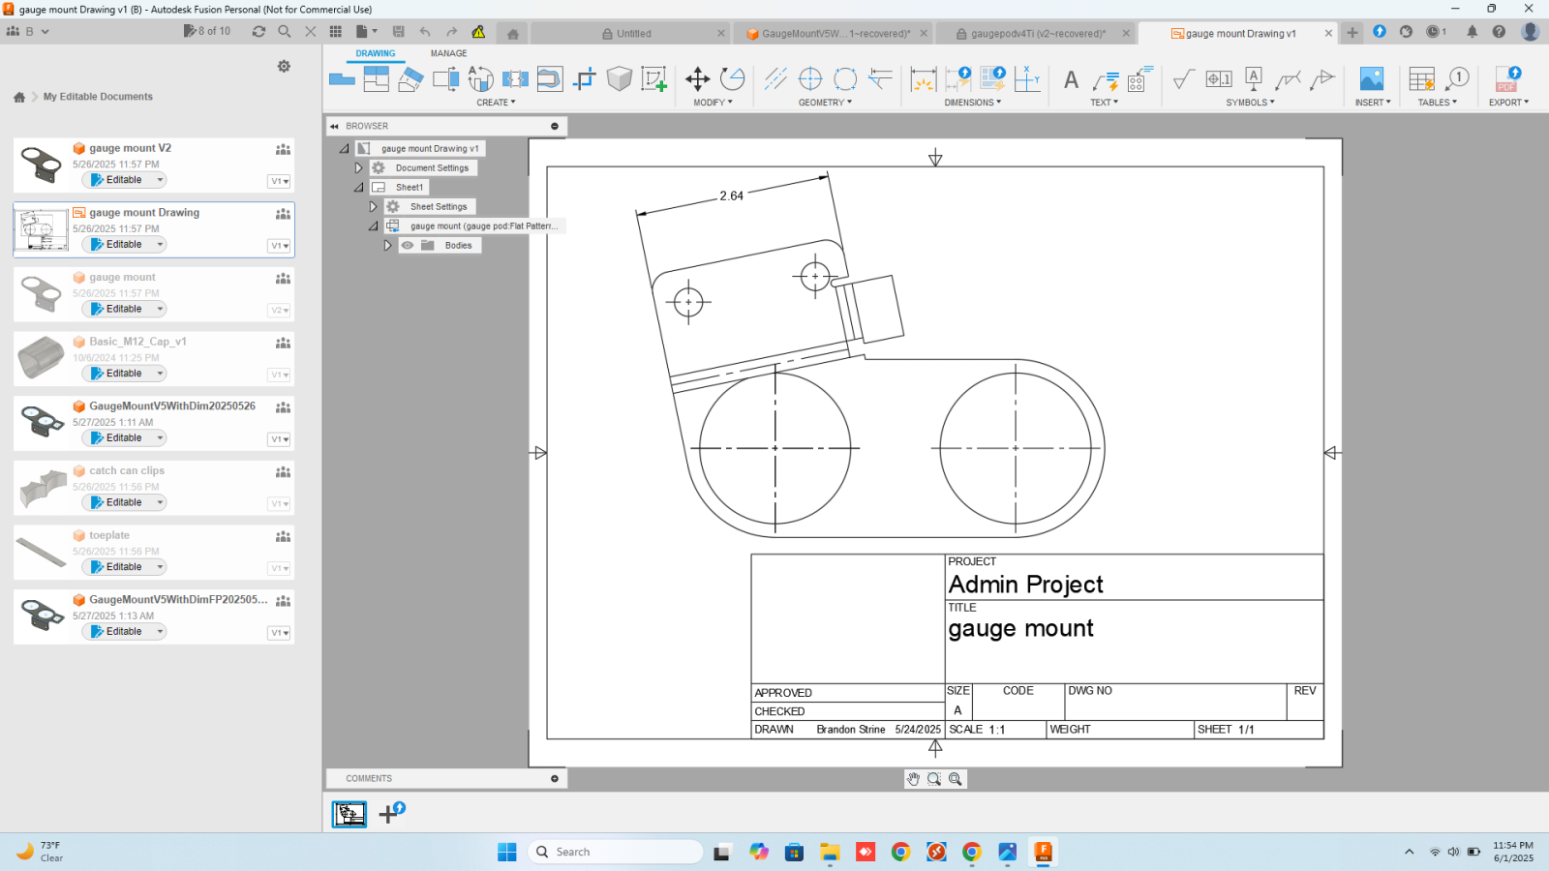Select the Balloon tool
Screen dimensions: 1549x871
click(x=1457, y=78)
